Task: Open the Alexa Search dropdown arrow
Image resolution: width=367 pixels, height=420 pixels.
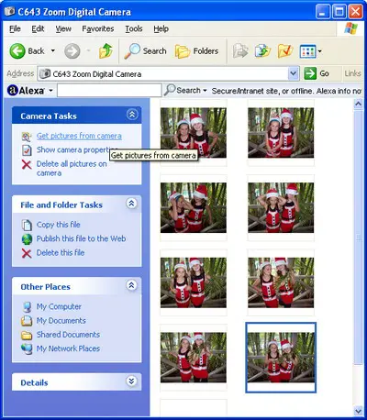Action: coord(205,91)
